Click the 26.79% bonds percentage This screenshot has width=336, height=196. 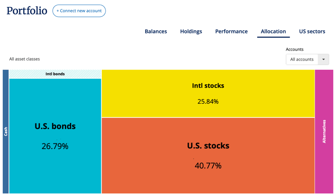[x=55, y=146]
